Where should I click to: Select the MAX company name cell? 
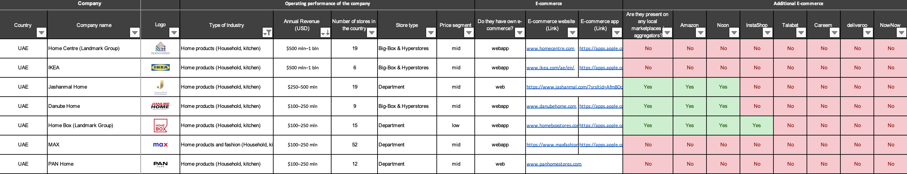(x=94, y=145)
